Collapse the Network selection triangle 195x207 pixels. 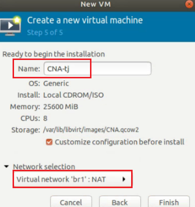[x=6, y=166]
